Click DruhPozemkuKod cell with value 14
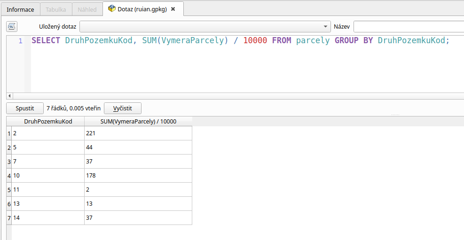 coord(48,218)
